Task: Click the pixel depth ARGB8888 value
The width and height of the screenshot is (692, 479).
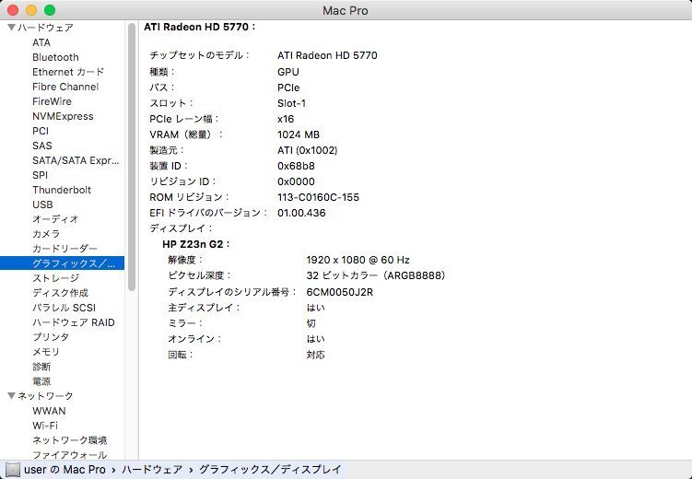Action: click(376, 275)
